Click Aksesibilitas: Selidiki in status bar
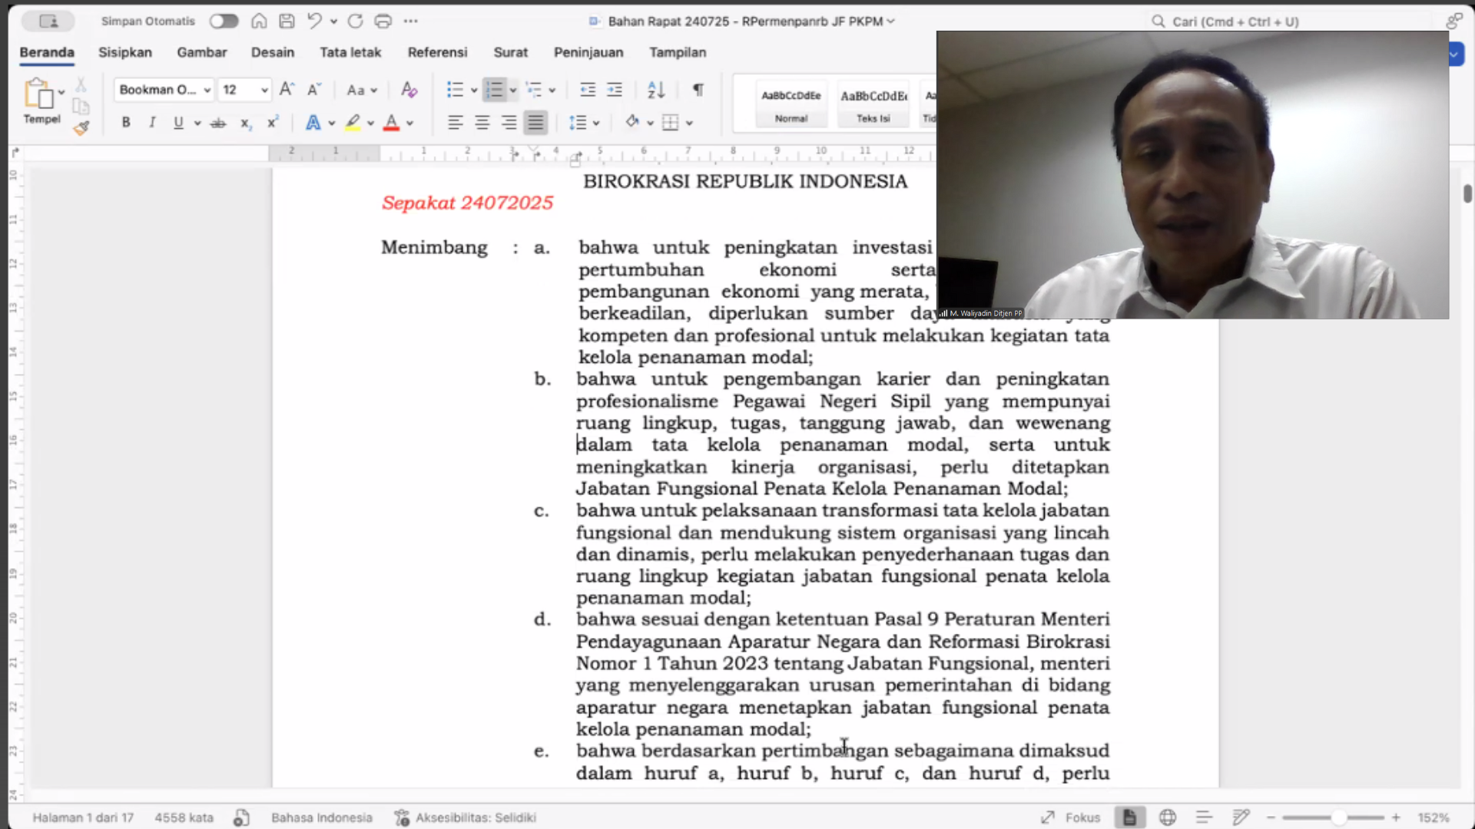Screen dimensions: 1475x829 coord(466,817)
